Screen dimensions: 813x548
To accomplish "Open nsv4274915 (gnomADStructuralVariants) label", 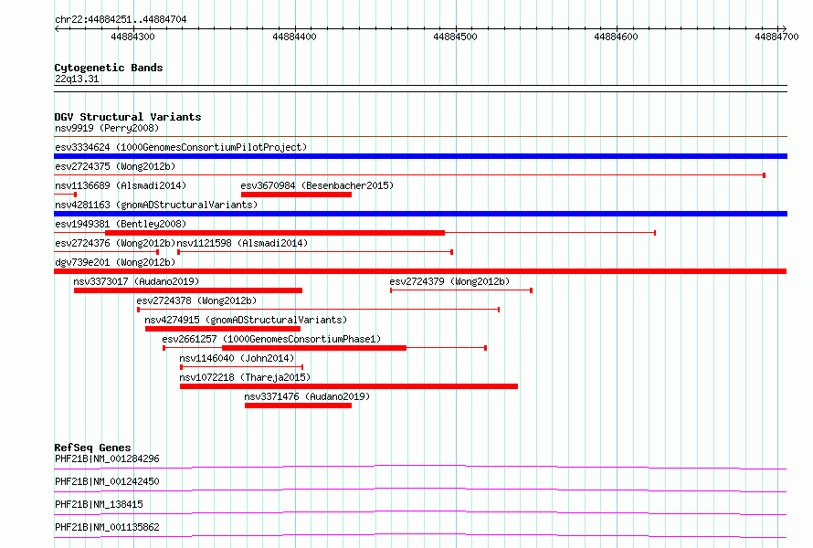I will click(x=246, y=320).
